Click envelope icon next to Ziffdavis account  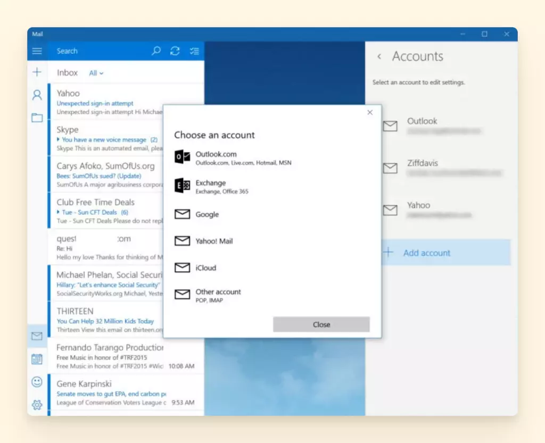pos(390,168)
